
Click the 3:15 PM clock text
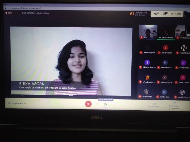[x=176, y=14]
